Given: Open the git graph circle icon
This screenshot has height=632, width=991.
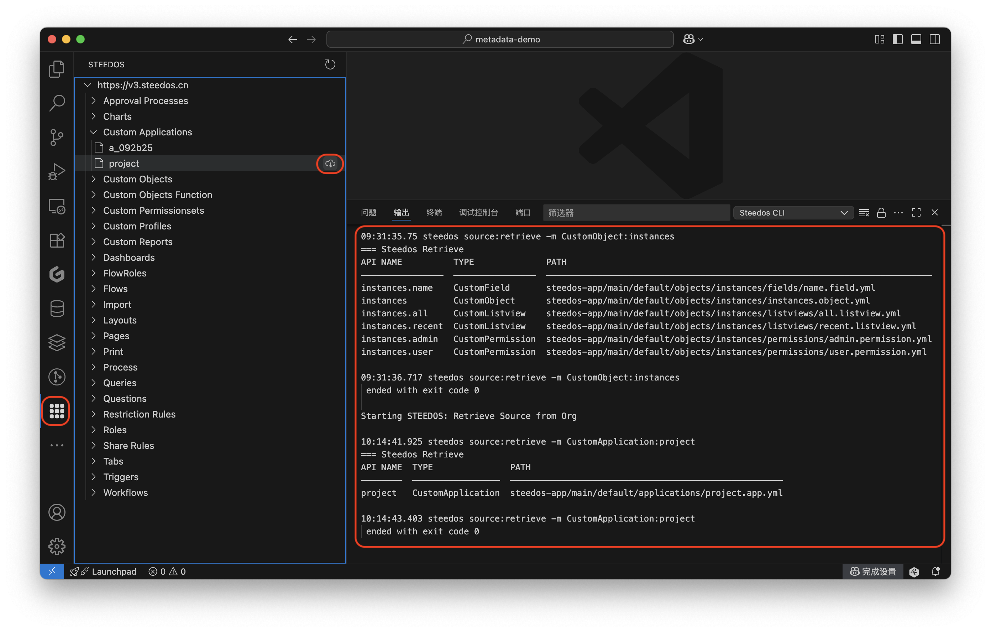Looking at the screenshot, I should (x=57, y=377).
